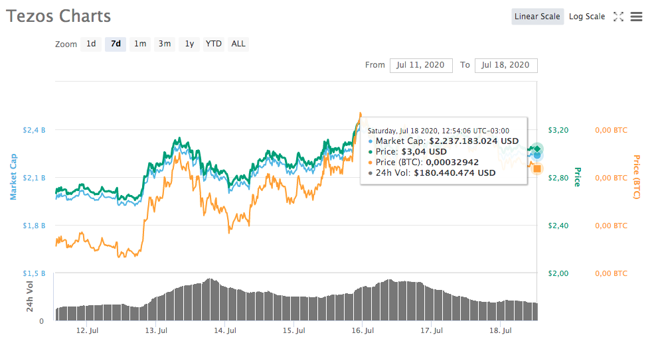The height and width of the screenshot is (343, 662).
Task: Click the $2,40 price axis label
Action: (558, 226)
